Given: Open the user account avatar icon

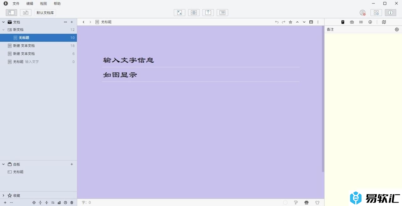Looking at the screenshot, I should coord(362,13).
